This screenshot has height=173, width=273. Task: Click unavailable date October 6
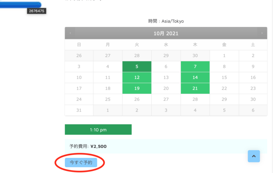[x=166, y=67]
